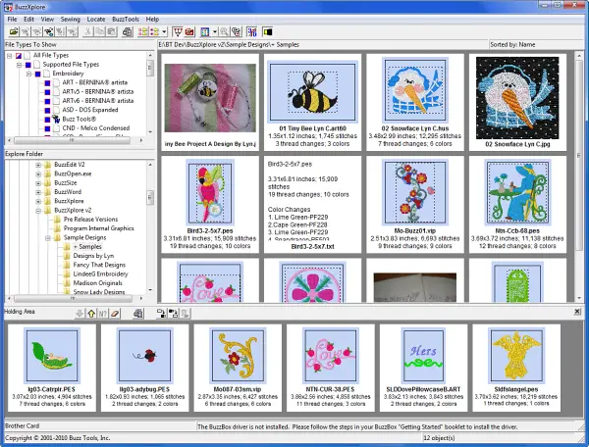
Task: Click the second move-files icon in Holding Area
Action: 173,314
